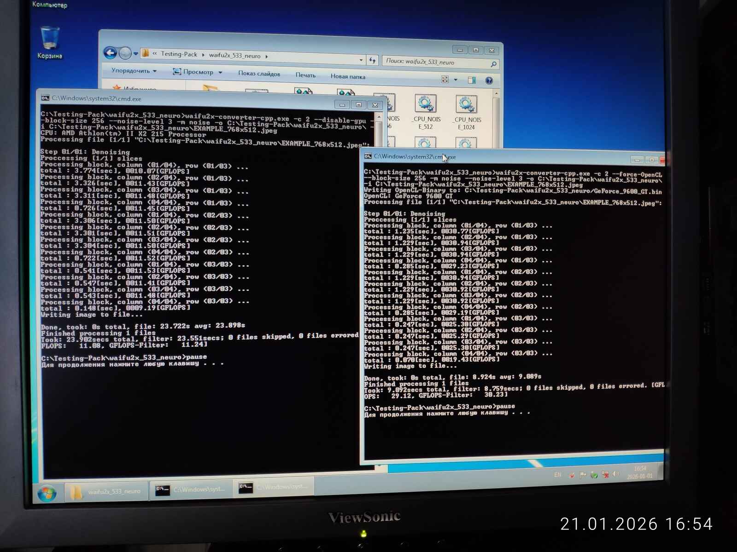The width and height of the screenshot is (737, 552).
Task: Click the Explorer file list scrollbar up arrow
Action: tap(496, 94)
